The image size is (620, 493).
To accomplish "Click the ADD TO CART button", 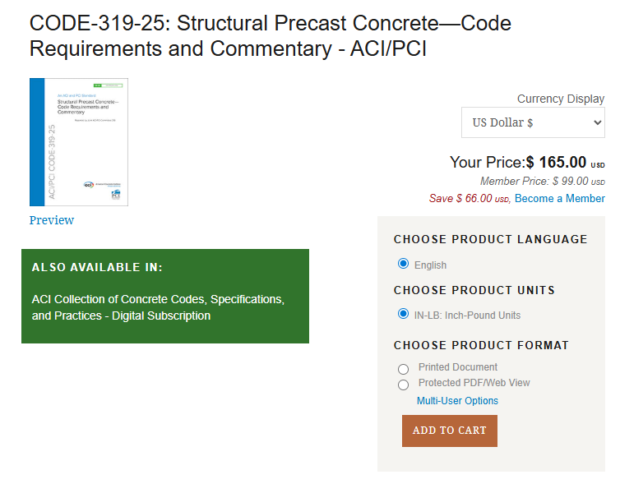I will (450, 431).
